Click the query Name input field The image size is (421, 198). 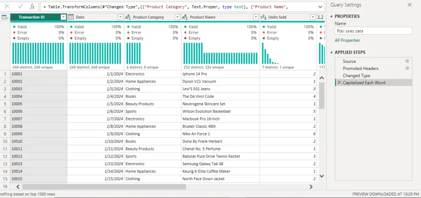pos(373,31)
